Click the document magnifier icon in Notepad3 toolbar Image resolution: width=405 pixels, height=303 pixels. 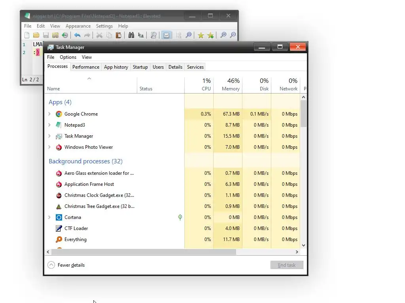pyautogui.click(x=153, y=35)
